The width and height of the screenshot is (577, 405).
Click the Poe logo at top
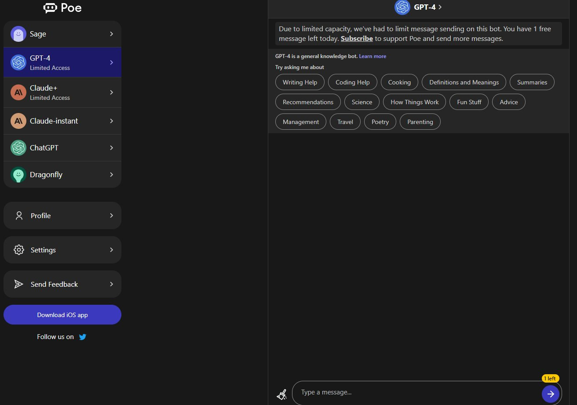tap(62, 8)
